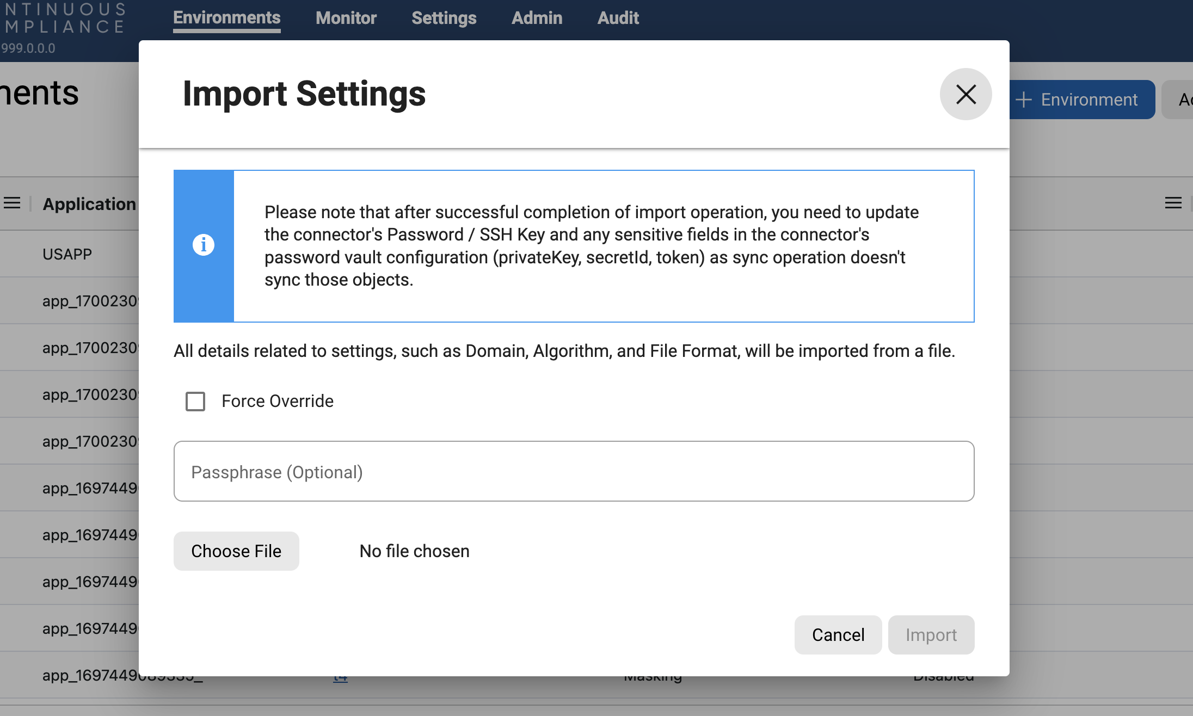
Task: Enable the Force Override checkbox
Action: (x=195, y=401)
